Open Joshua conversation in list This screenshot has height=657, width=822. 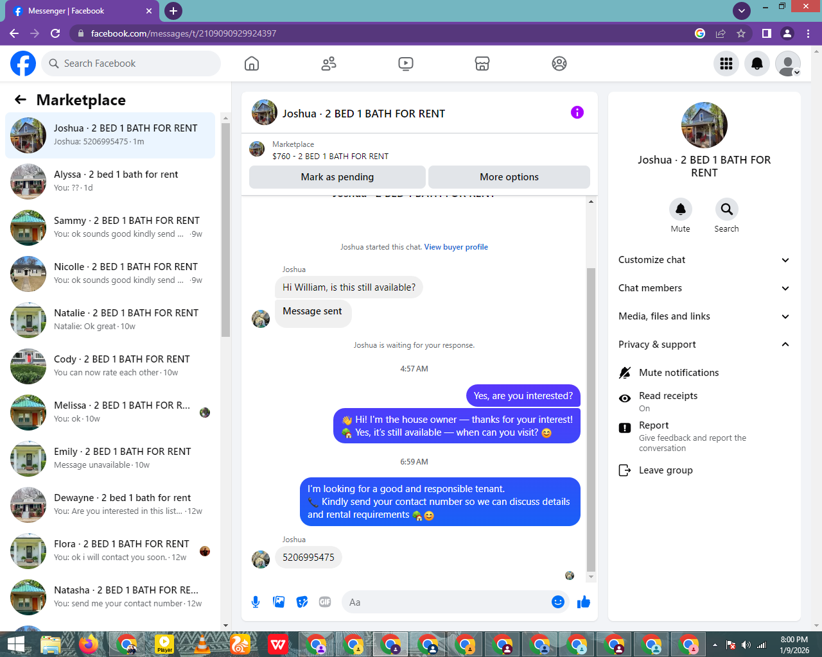[110, 135]
